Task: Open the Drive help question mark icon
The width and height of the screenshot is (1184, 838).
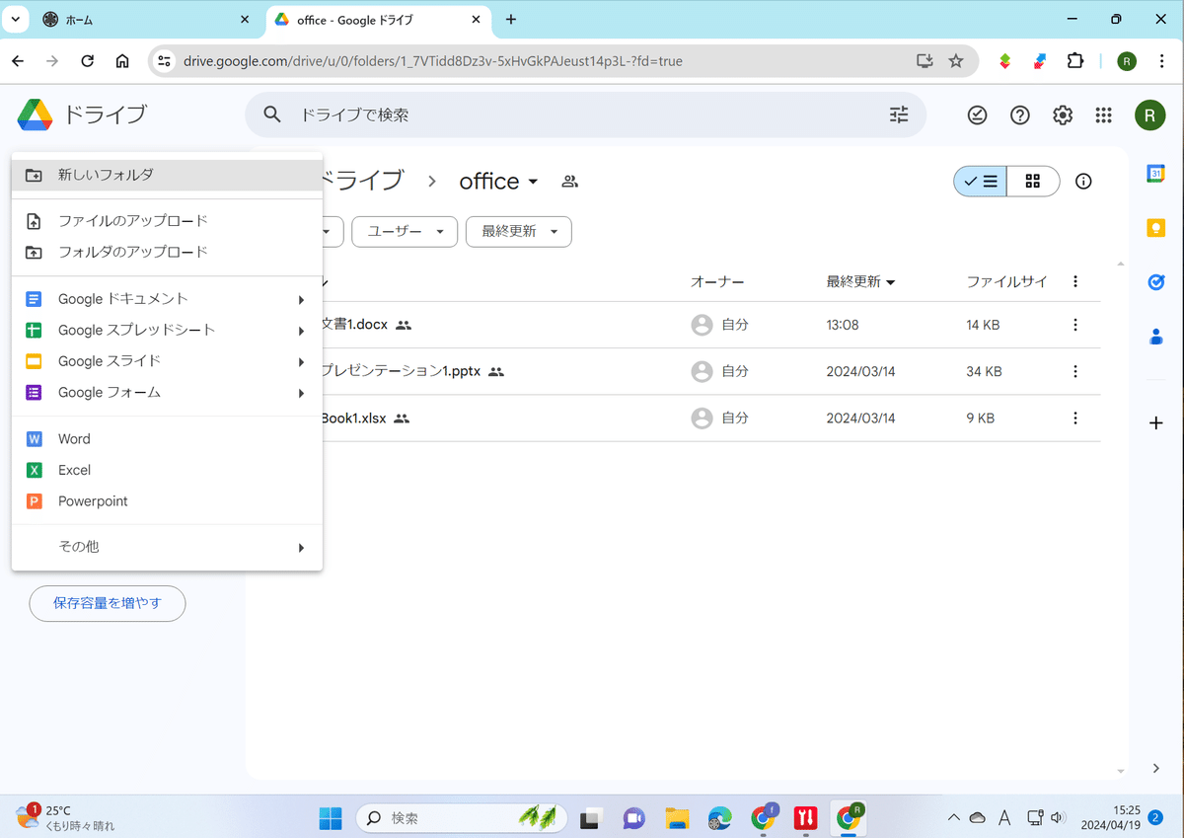Action: point(1020,115)
